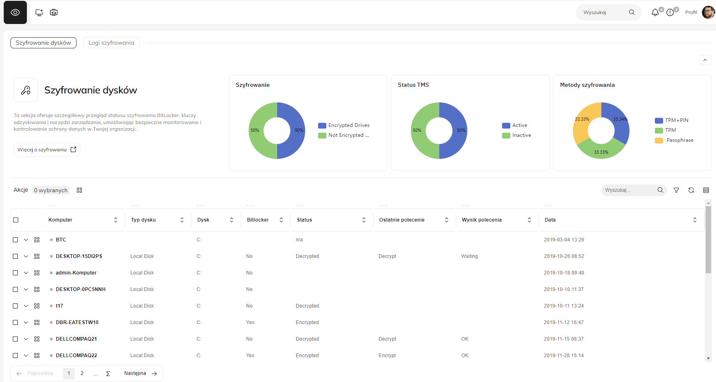Open the alerts exclamation icon
This screenshot has height=382, width=716.
pos(670,12)
